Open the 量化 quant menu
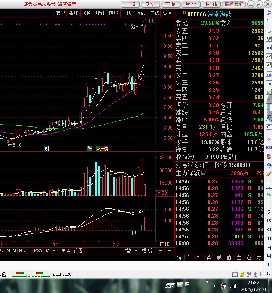272x293 pixels. [191, 4]
